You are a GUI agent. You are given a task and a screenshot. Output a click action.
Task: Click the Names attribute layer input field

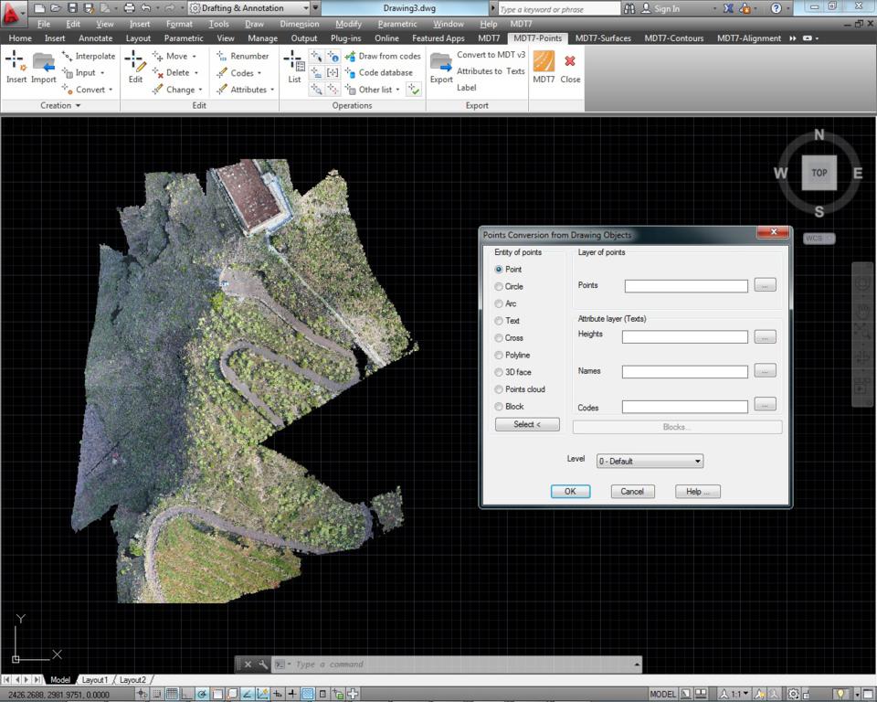[684, 372]
